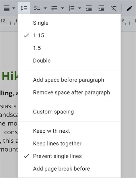The width and height of the screenshot is (136, 178).
Task: Click the pencil editing mode icon
Action: point(129,8)
